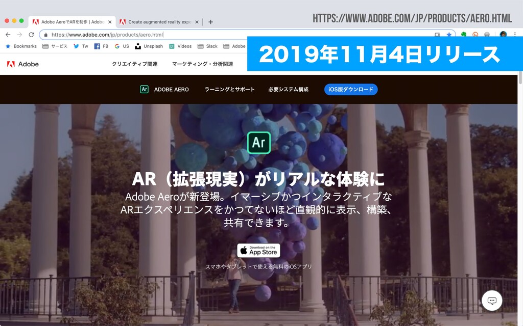Viewport: 523px width, 326px height.
Task: Close the 'Adobe AeroでARを制作' tab
Action: [110, 22]
